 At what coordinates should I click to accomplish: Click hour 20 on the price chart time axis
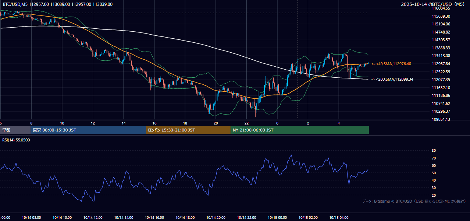[216, 123]
